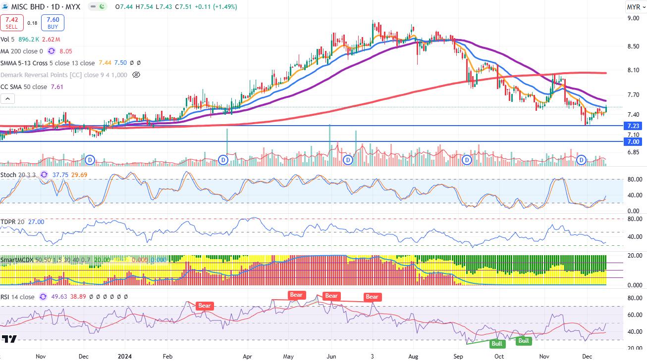647x361 pixels.
Task: Click the TradingView logo in the RSI pane
Action: click(x=9, y=339)
